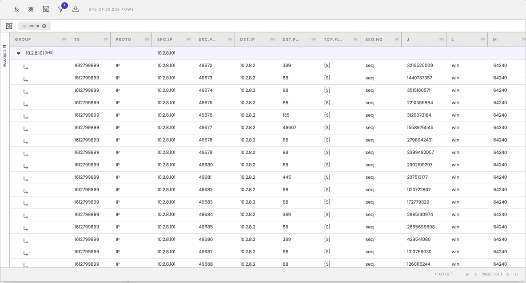Select the src.ip group chip
Viewport: 526px width, 283px height.
click(x=34, y=26)
